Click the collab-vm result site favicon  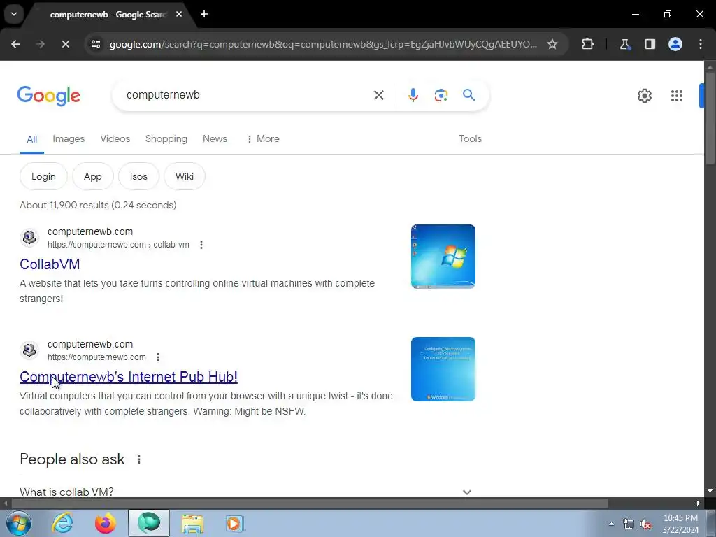[29, 238]
